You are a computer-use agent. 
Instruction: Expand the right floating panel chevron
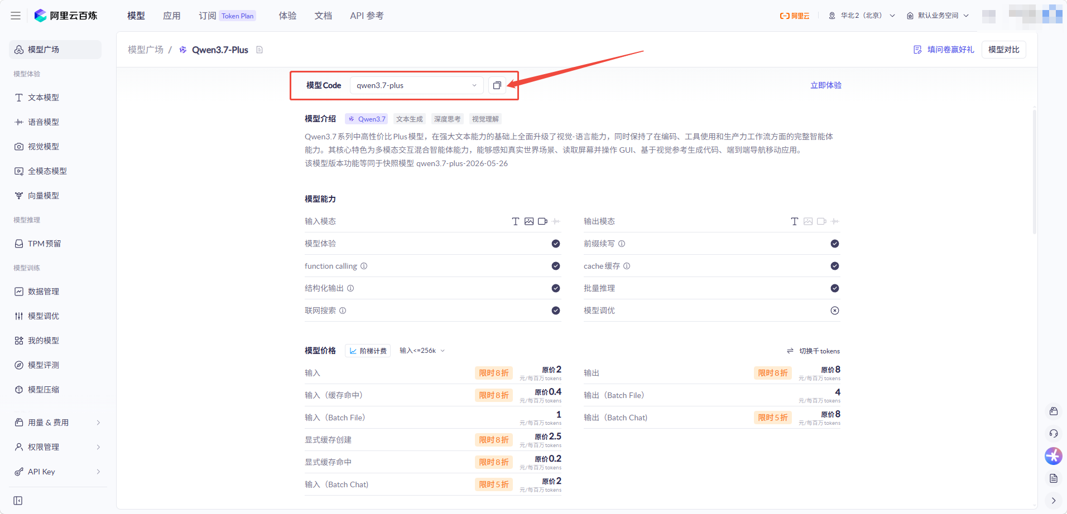coord(1054,501)
